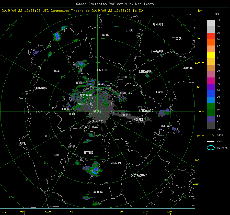Viewport: 230px width, 215px height.
Task: Click the HAVERI label
Action: coord(89,153)
